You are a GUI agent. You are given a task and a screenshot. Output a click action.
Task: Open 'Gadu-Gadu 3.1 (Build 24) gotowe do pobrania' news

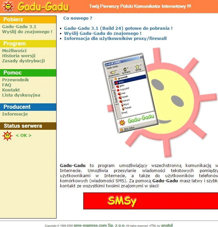(118, 28)
